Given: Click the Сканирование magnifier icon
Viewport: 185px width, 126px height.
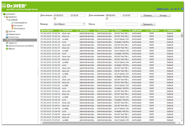Looking at the screenshot, I should pos(12,23).
